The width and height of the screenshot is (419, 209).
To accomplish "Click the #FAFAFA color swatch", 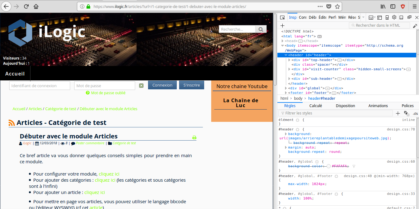I will click(x=328, y=166).
